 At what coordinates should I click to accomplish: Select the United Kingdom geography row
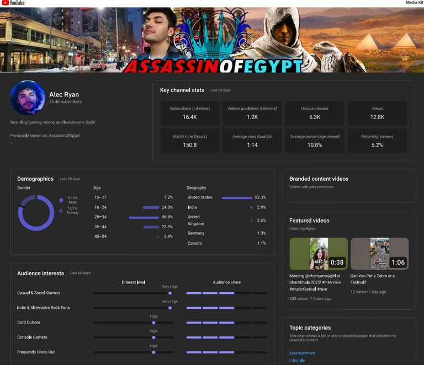(x=226, y=221)
